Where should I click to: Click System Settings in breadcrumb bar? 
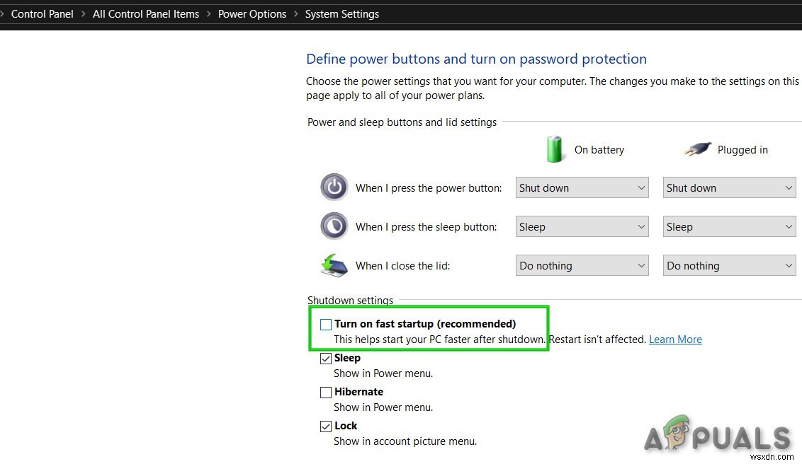[341, 13]
